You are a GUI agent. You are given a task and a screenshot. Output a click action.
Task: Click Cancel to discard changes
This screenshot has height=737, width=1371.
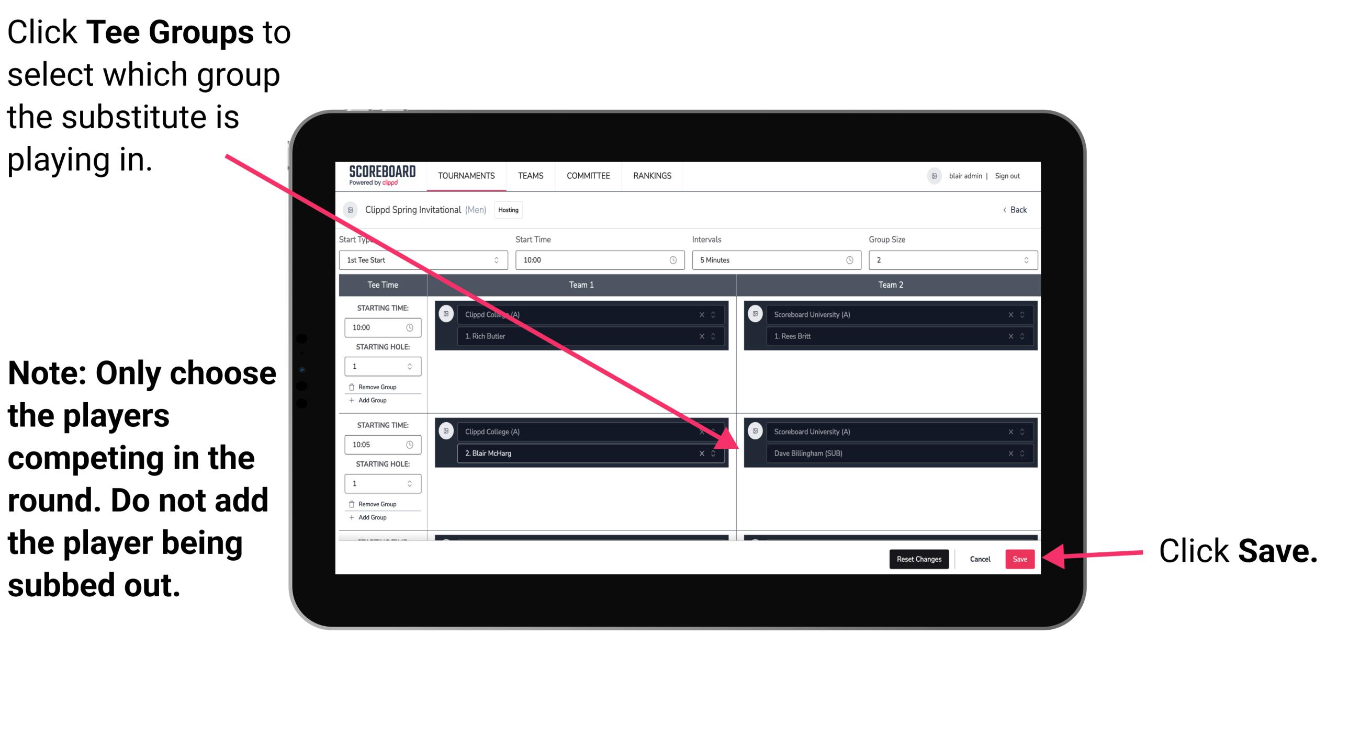(x=980, y=559)
